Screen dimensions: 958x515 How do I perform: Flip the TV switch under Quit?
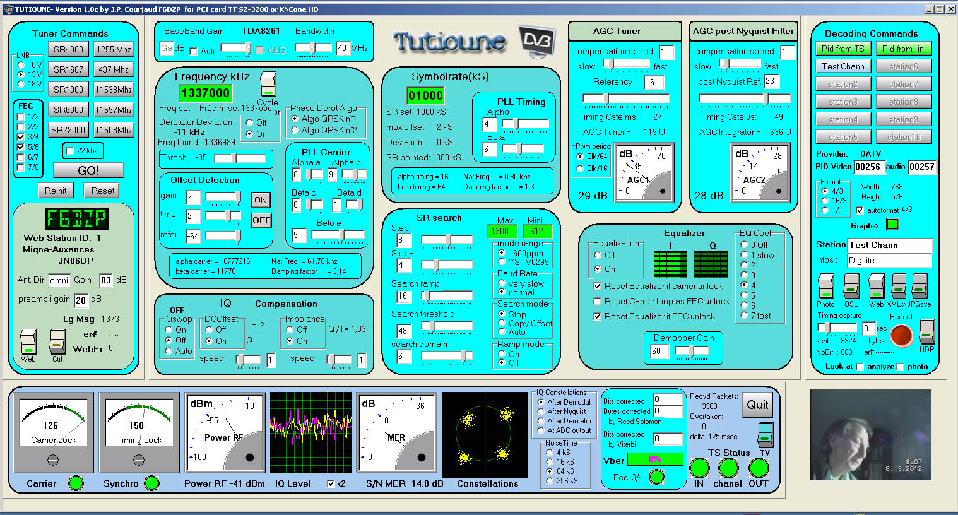tap(765, 435)
